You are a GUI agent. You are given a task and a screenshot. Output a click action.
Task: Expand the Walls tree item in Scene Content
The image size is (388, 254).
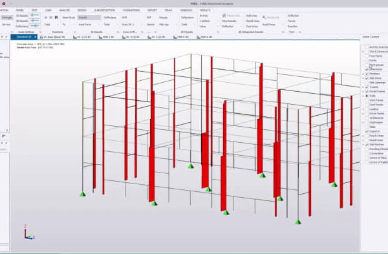pyautogui.click(x=363, y=96)
